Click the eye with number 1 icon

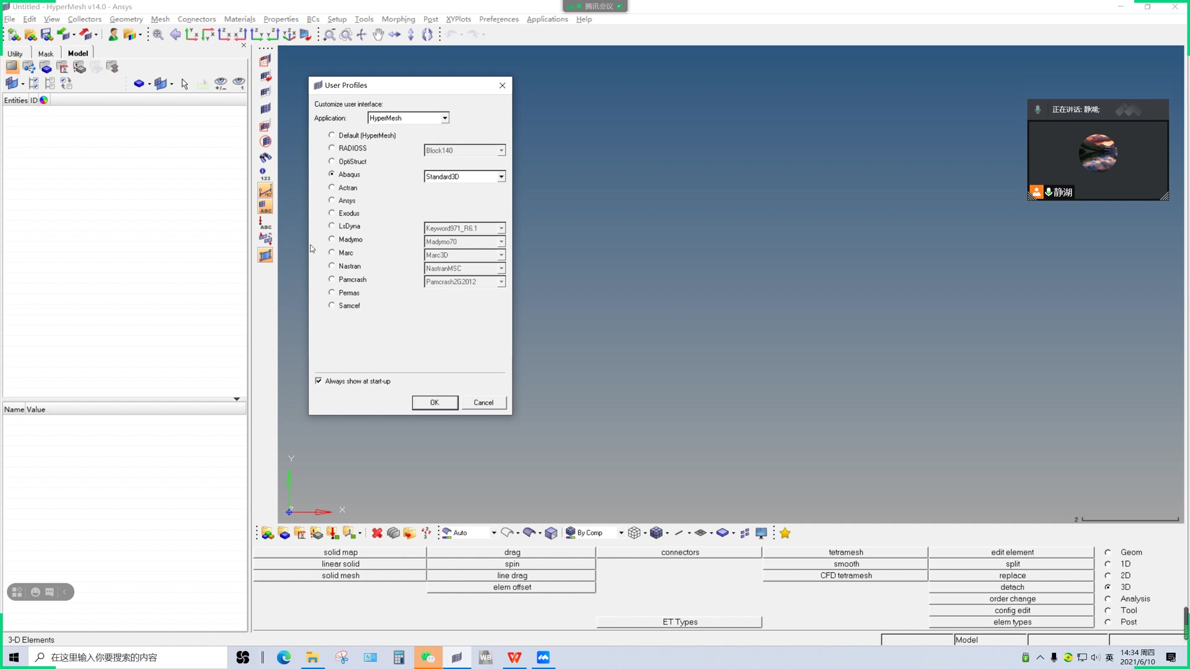pyautogui.click(x=239, y=82)
